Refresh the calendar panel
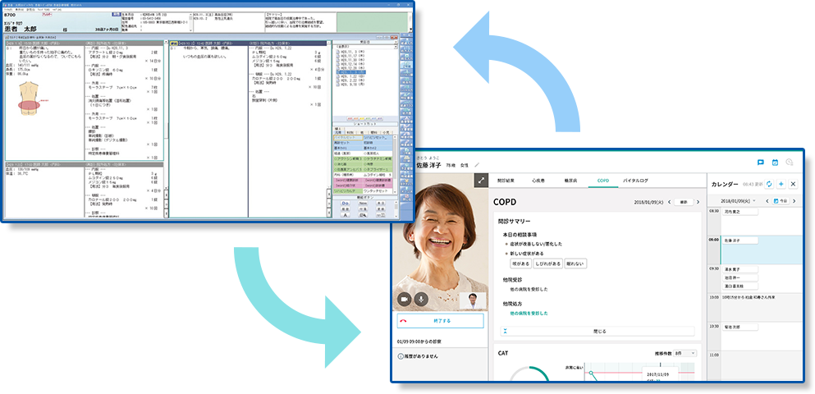This screenshot has height=394, width=815. pos(768,184)
